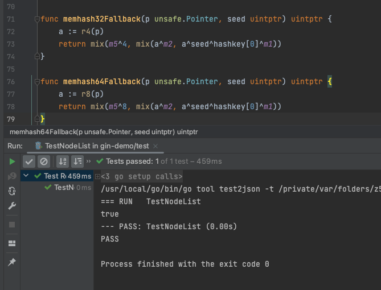Viewport: 381px width, 290px height.
Task: Click memhash64Fallback breadcrumb below editor
Action: [x=104, y=132]
